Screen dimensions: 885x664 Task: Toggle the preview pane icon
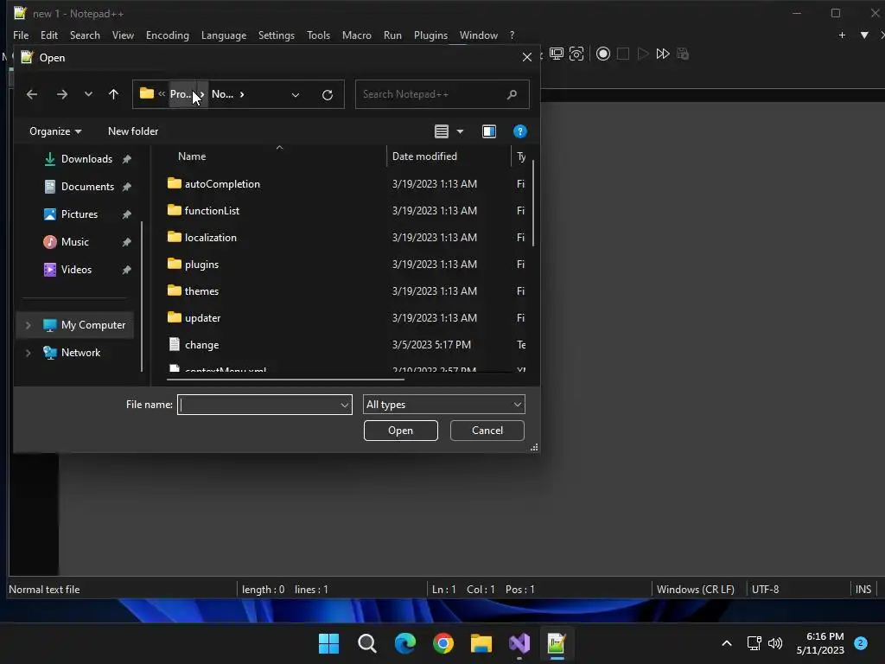pyautogui.click(x=489, y=131)
